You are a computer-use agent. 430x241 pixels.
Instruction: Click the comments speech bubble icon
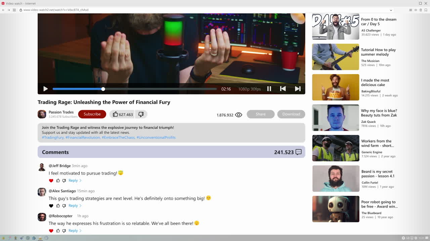tap(298, 152)
